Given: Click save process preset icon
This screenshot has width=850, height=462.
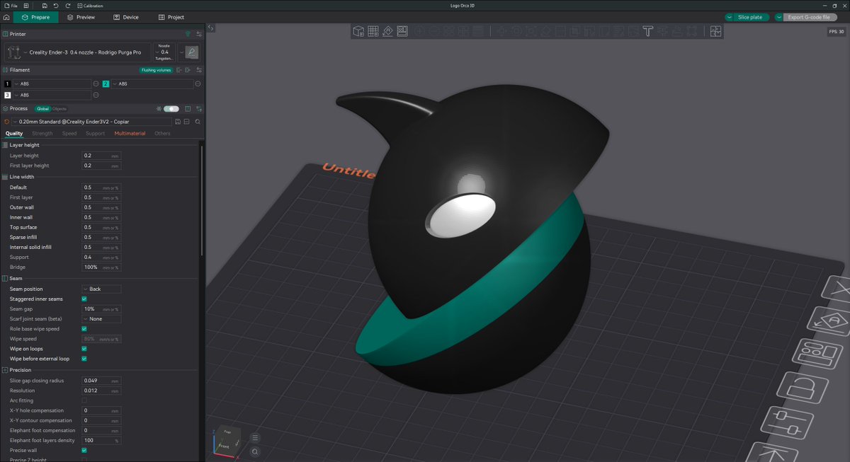Looking at the screenshot, I should [x=176, y=122].
